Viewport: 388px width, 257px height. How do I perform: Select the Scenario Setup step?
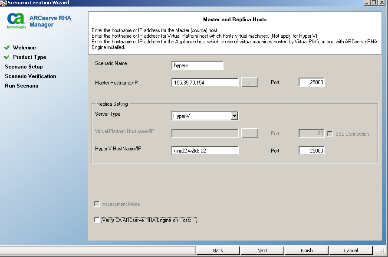click(x=24, y=67)
